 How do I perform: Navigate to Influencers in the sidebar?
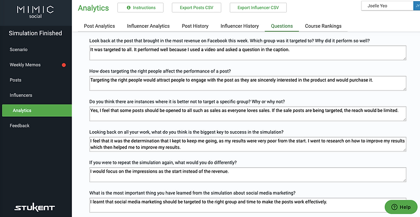(21, 95)
